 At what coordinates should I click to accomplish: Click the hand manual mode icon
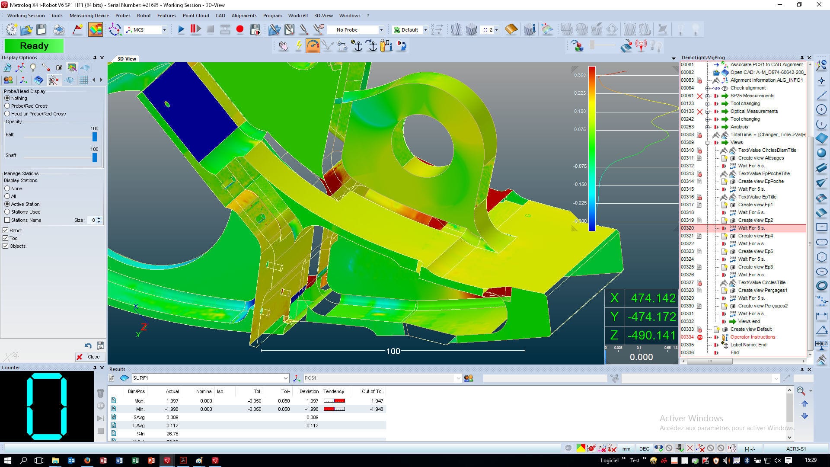[x=283, y=46]
